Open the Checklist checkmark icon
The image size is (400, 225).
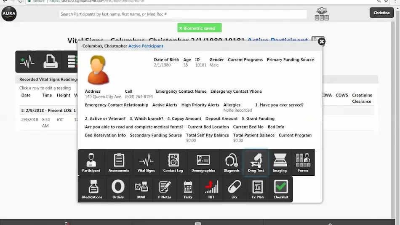click(281, 189)
